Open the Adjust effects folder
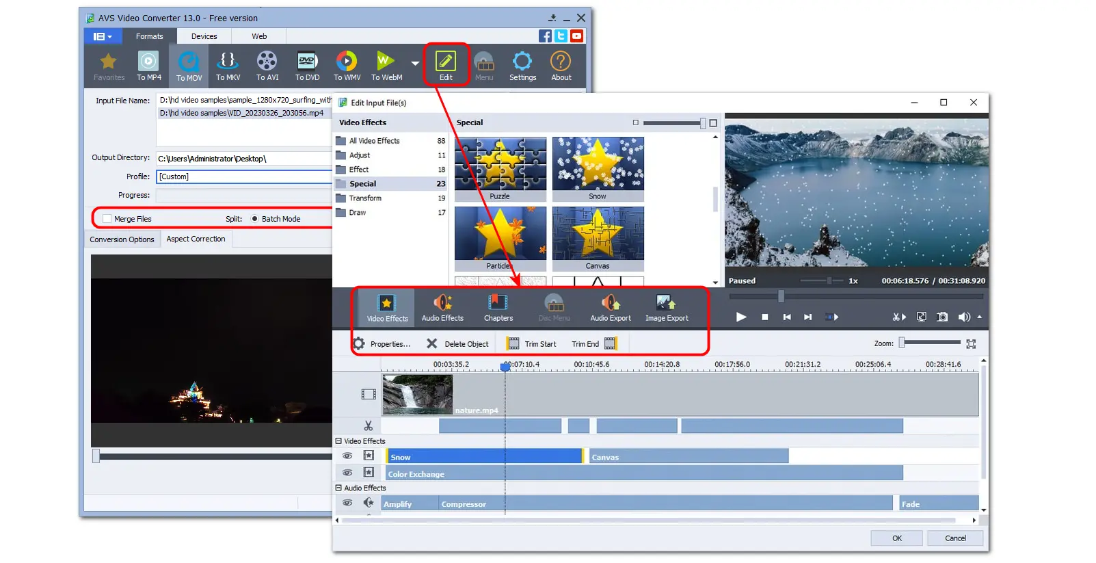The height and width of the screenshot is (563, 1096). [x=390, y=155]
